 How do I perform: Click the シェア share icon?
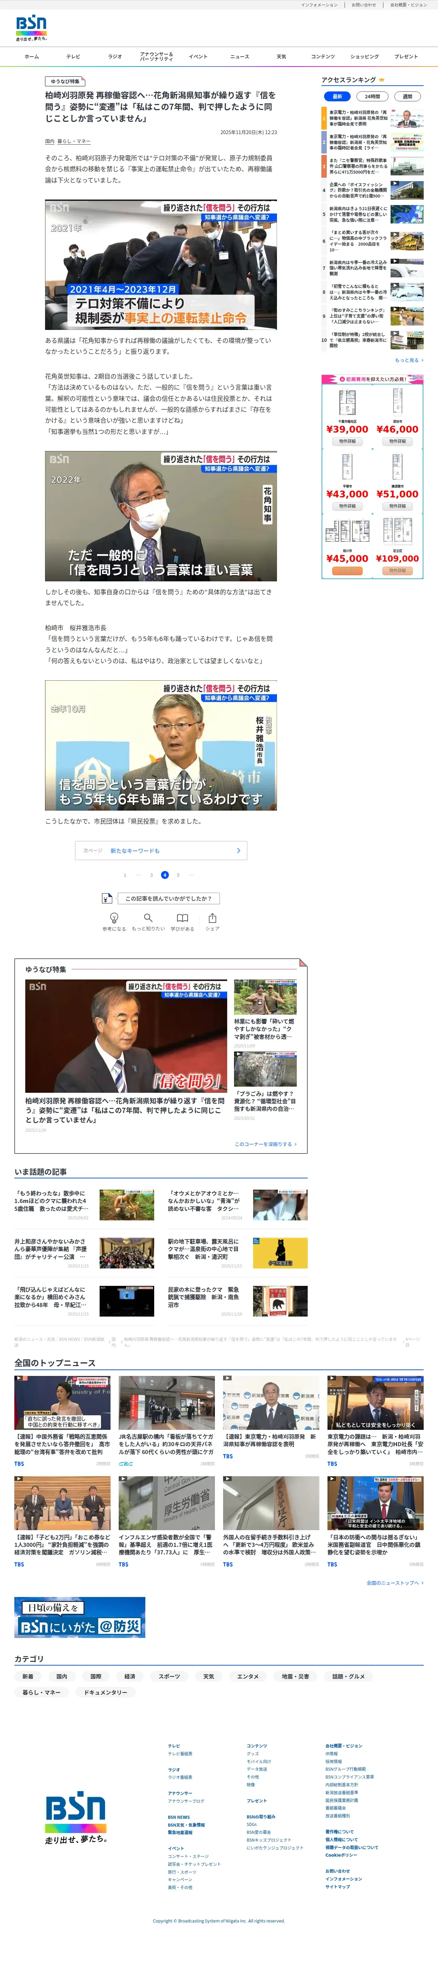tap(212, 917)
